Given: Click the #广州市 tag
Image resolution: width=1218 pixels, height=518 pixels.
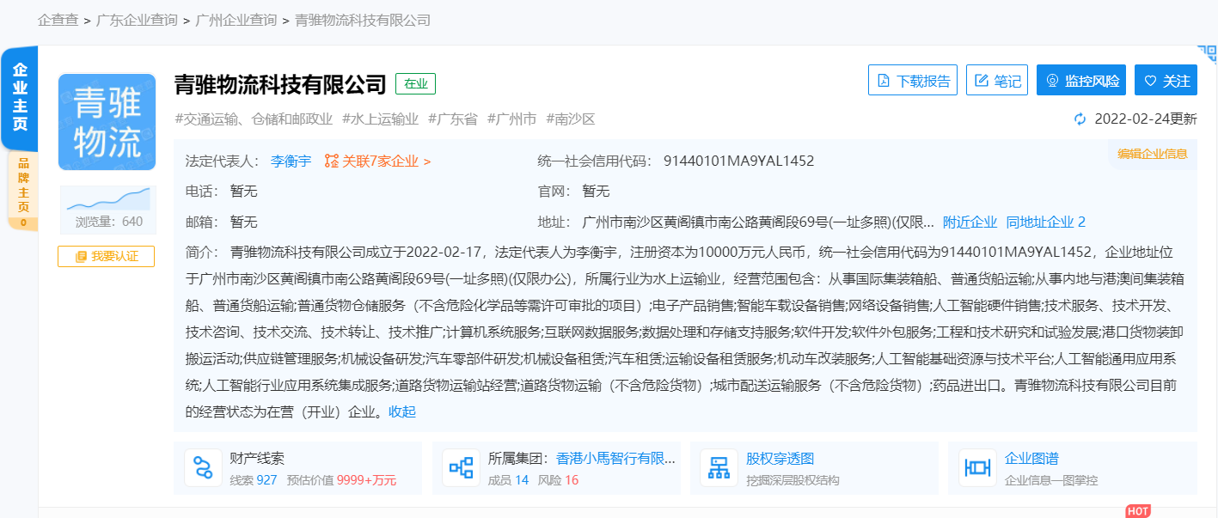Looking at the screenshot, I should [x=511, y=119].
